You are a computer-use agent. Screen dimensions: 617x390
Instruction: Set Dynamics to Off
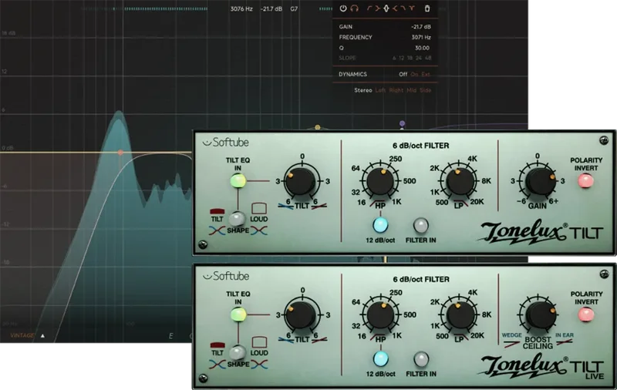point(403,74)
